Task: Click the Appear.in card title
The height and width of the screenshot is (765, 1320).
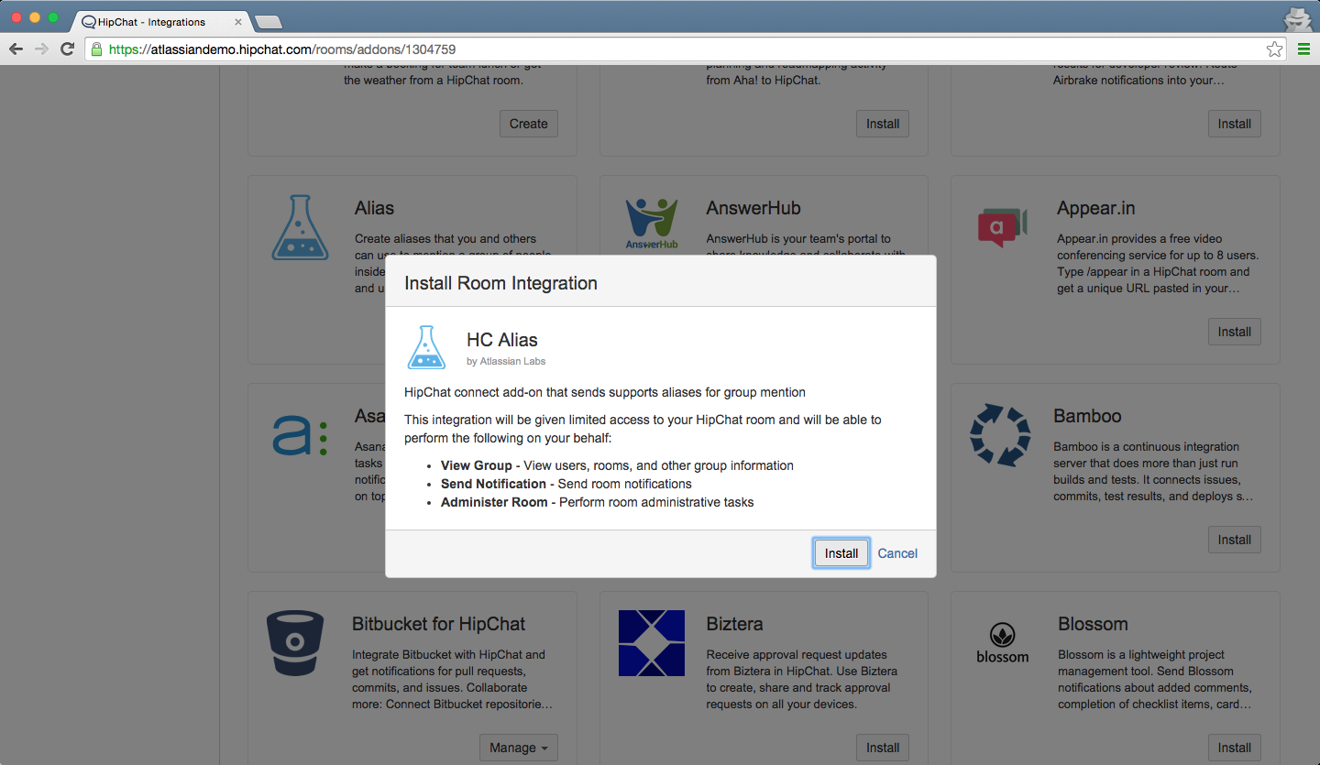Action: pyautogui.click(x=1096, y=208)
